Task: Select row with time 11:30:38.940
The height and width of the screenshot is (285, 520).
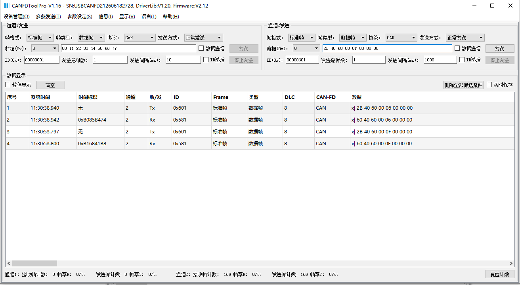Action: point(260,108)
